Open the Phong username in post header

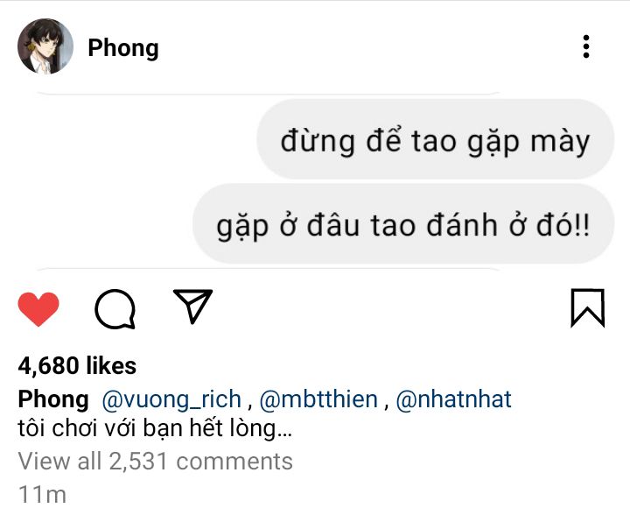coord(123,48)
